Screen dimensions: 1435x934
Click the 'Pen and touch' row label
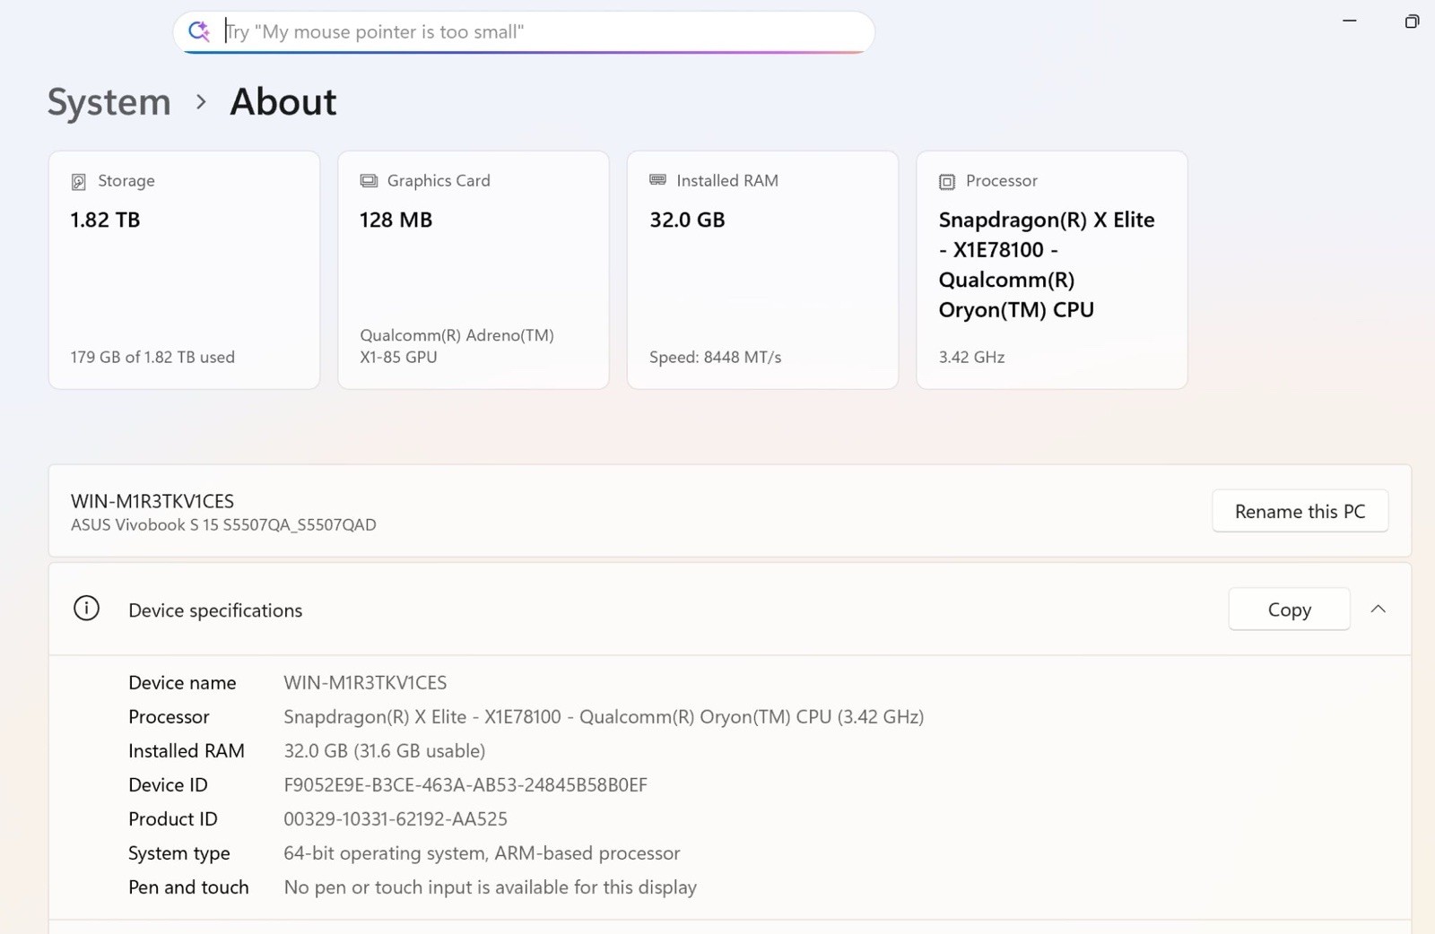[188, 886]
